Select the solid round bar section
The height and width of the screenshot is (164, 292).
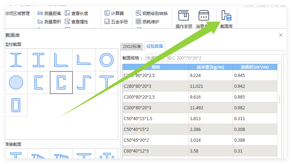pyautogui.click(x=16, y=83)
